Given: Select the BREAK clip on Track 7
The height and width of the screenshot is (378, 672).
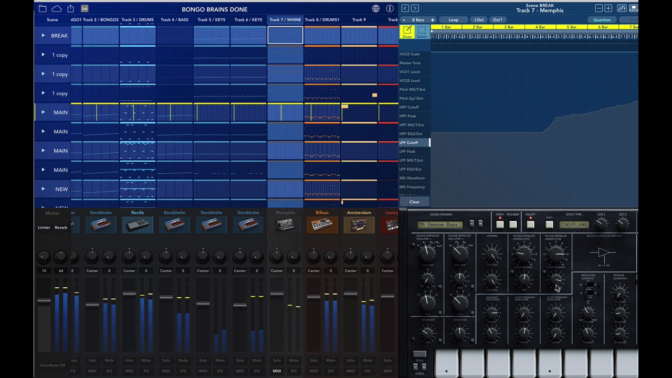Looking at the screenshot, I should (285, 36).
